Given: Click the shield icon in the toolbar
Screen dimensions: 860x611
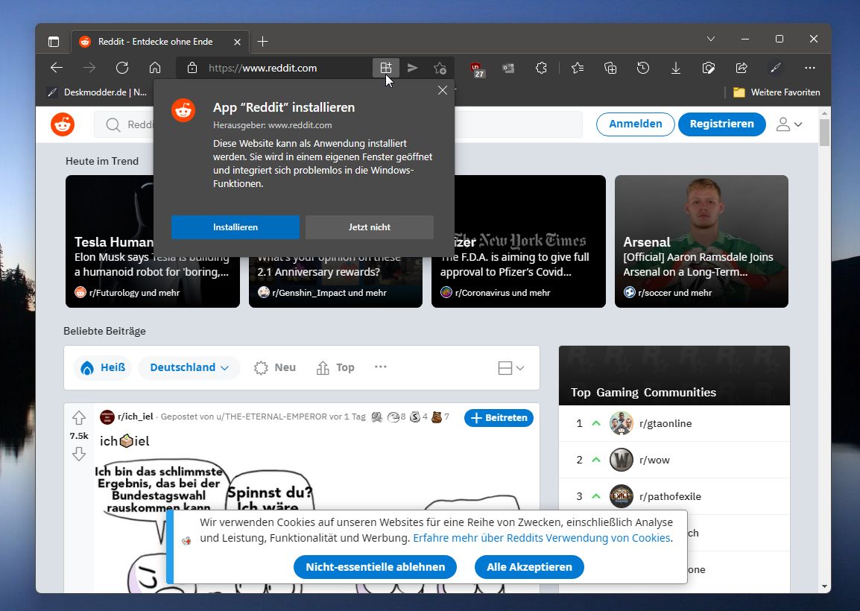Looking at the screenshot, I should pos(709,68).
